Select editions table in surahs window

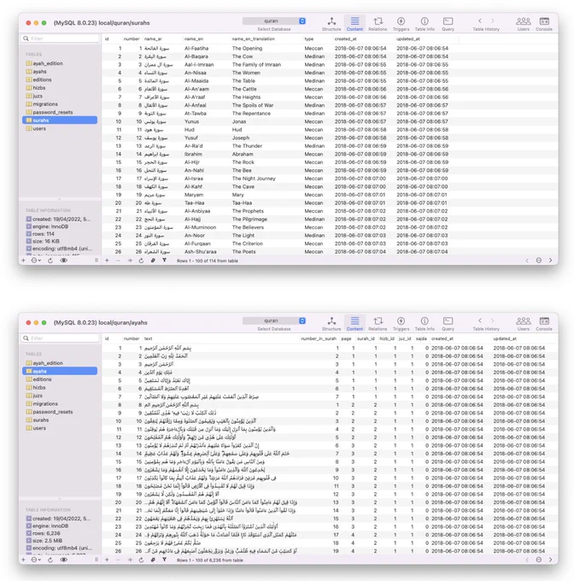pos(60,79)
